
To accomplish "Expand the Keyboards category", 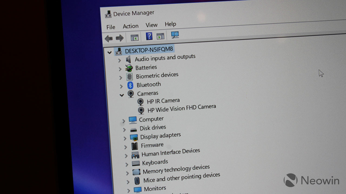I will 127,164.
